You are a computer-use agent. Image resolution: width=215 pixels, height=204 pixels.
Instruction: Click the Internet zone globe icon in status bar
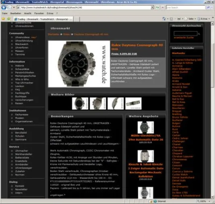pos(155,201)
